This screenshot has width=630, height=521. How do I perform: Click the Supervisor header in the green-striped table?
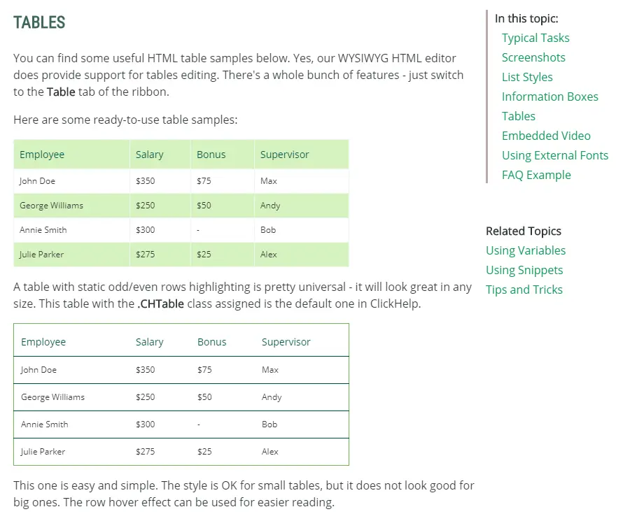pos(284,155)
